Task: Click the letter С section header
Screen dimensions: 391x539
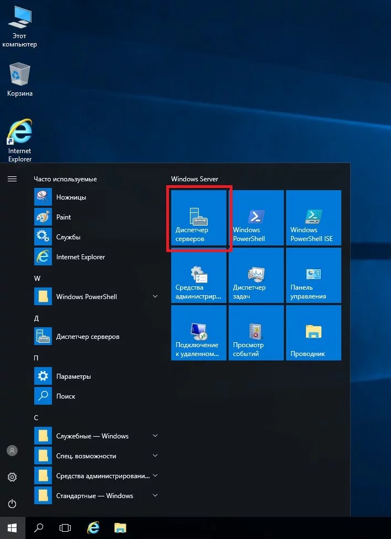Action: click(x=36, y=418)
